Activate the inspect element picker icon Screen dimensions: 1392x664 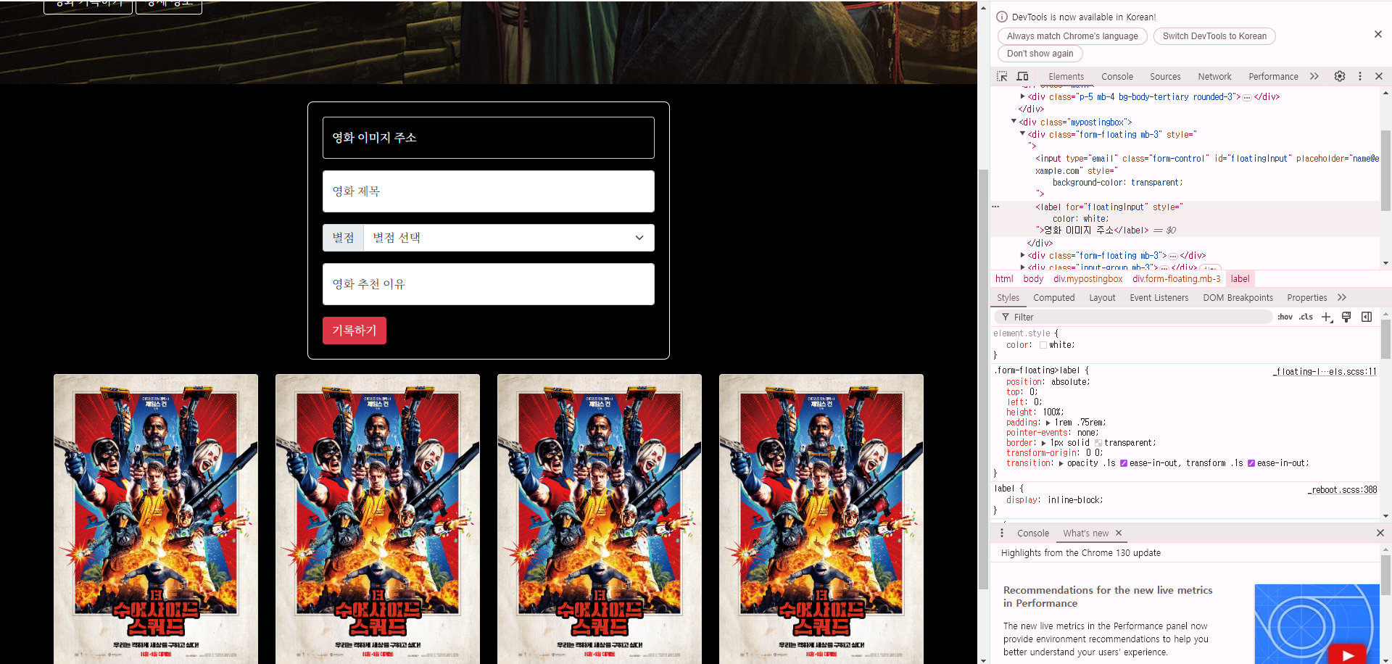tap(1002, 76)
